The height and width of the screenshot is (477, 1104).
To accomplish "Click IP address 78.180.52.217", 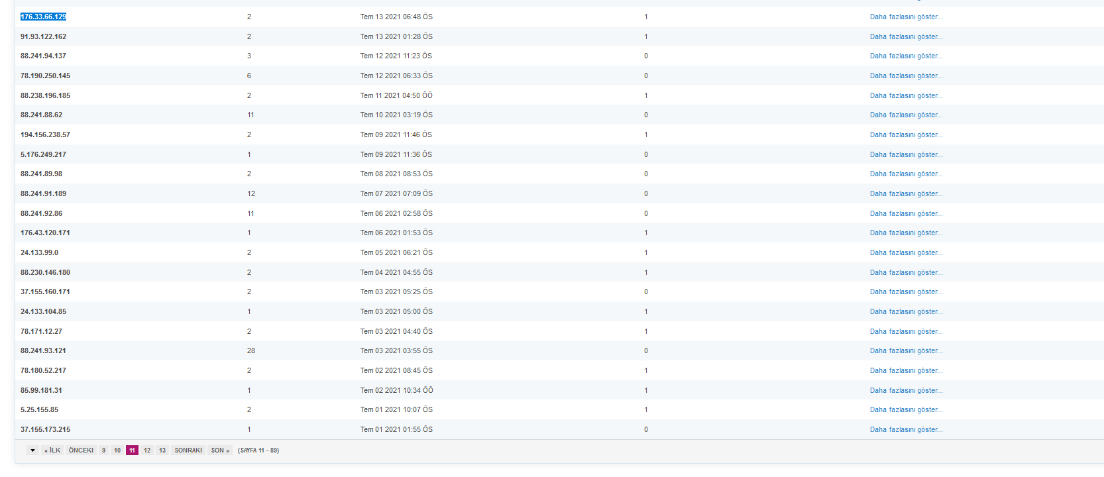I will [x=43, y=370].
